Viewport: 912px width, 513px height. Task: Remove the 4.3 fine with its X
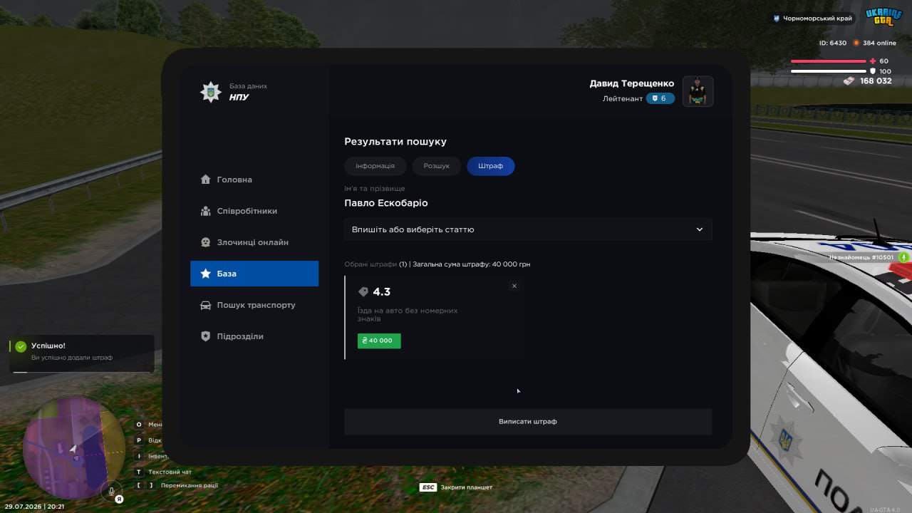pyautogui.click(x=514, y=286)
